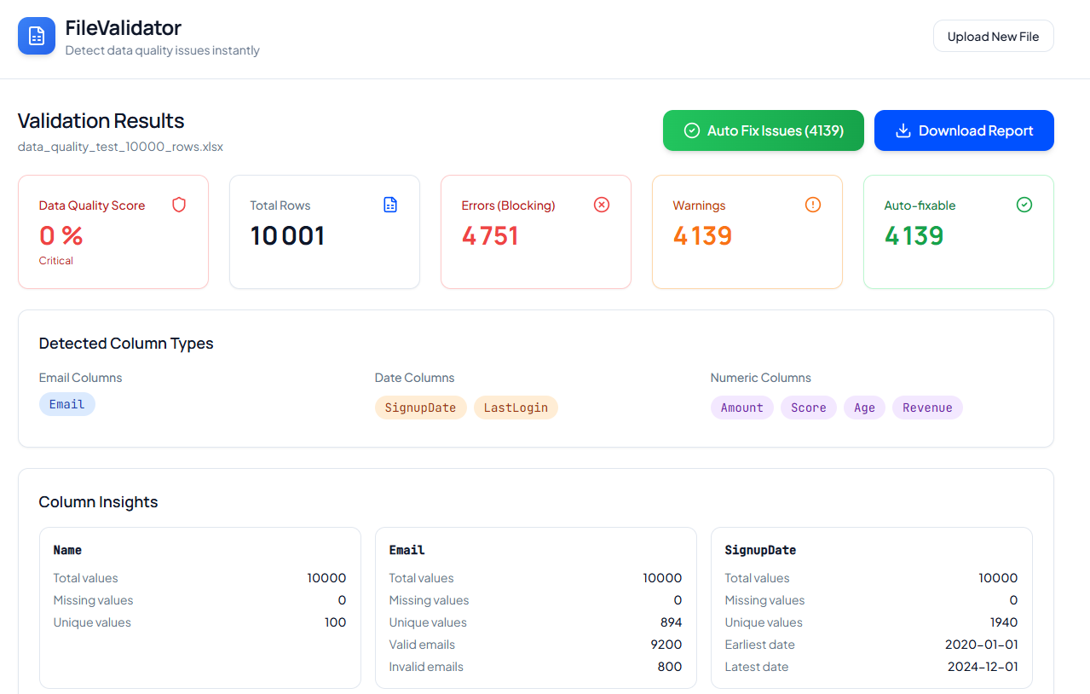The image size is (1090, 694).
Task: Click the download icon inside Download Report button
Action: pos(903,130)
